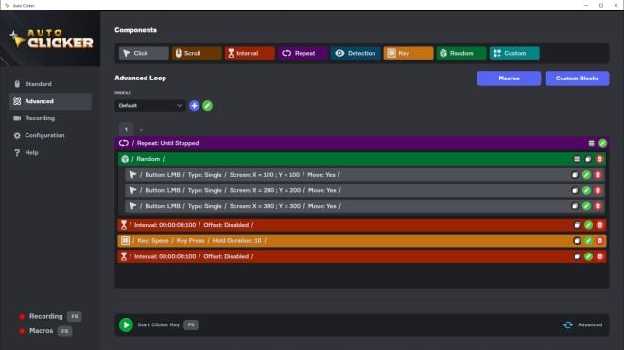Duplicate the X = 100 click row
Viewport: 624px width, 350px height.
(x=575, y=175)
